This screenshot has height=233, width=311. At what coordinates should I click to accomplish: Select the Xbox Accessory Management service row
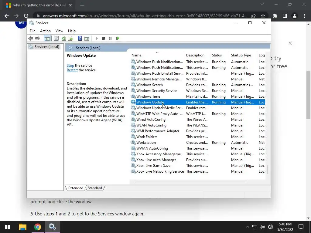[198, 154]
